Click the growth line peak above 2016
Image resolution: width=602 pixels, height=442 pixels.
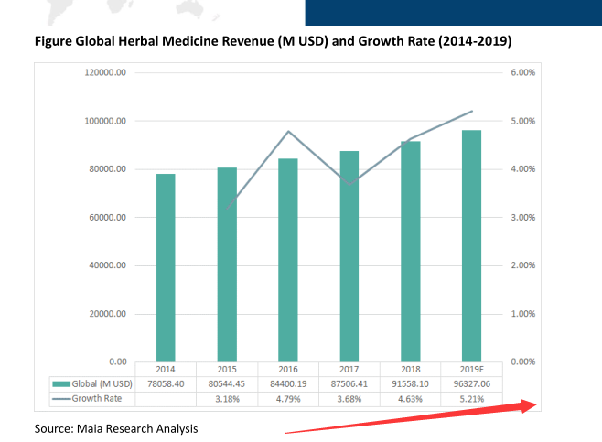(288, 132)
